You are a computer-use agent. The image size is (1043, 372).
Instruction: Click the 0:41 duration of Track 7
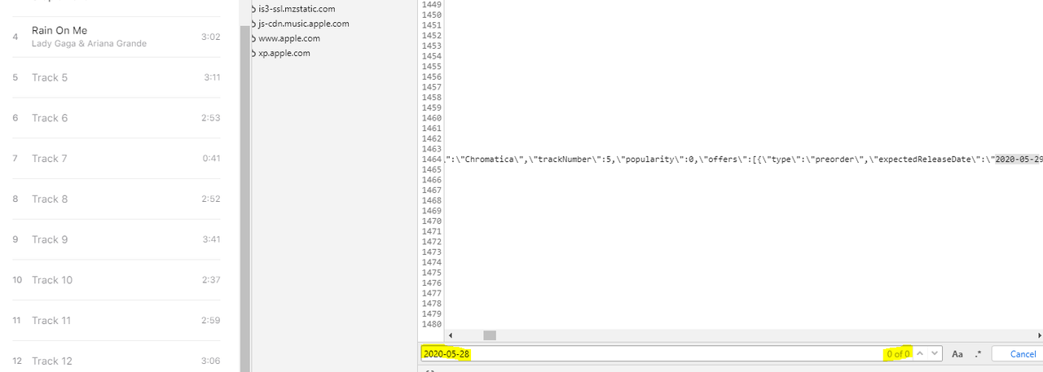pyautogui.click(x=211, y=159)
